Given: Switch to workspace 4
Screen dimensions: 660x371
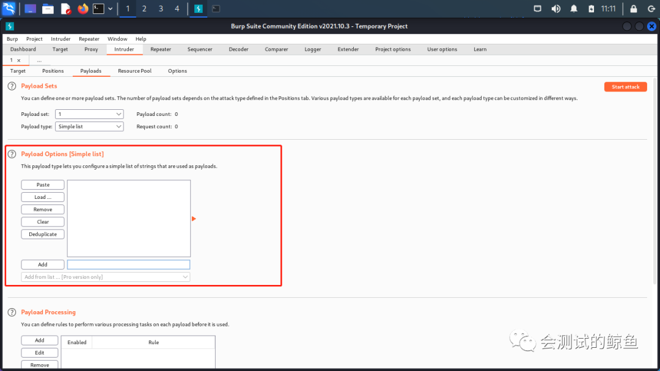Looking at the screenshot, I should point(177,9).
